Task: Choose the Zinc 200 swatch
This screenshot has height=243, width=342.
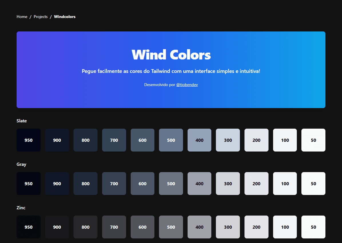Action: (x=256, y=227)
